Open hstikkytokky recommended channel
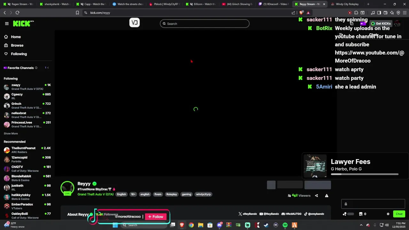 [27, 197]
